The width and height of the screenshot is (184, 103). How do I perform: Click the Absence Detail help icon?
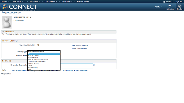17,41
